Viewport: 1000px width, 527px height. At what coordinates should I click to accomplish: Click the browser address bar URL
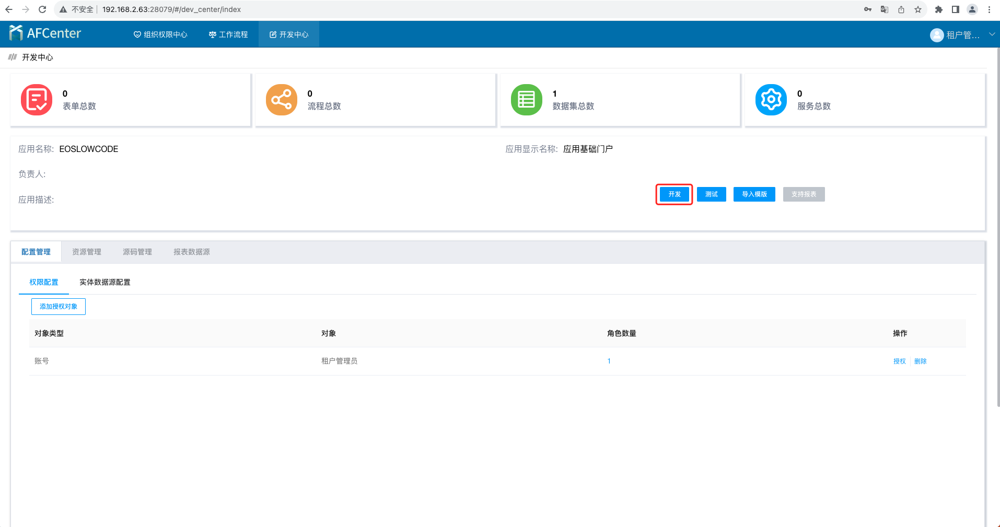[171, 9]
